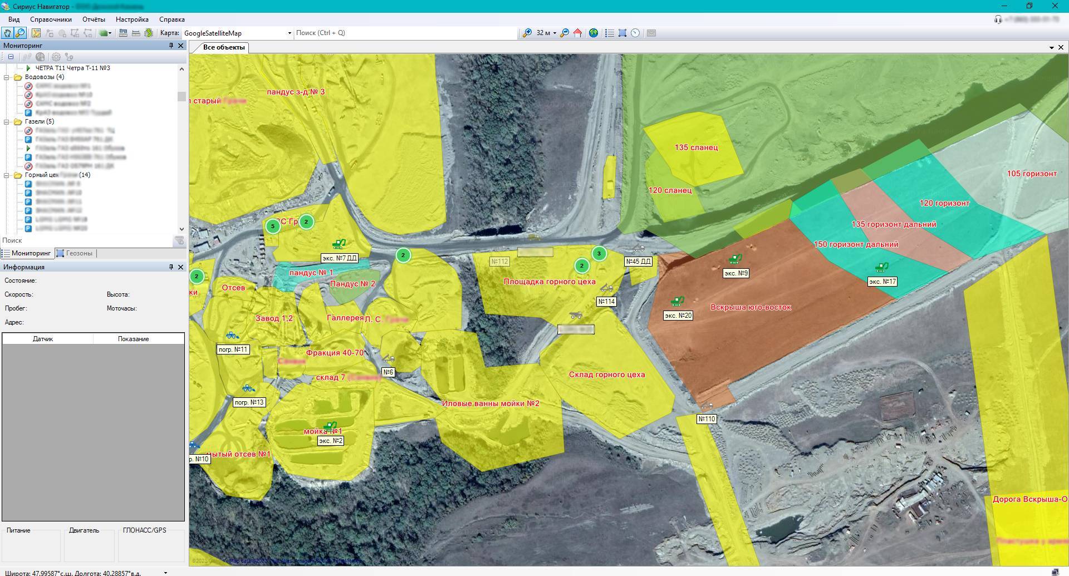Click the zoom-in magnifier with plus sign
The height and width of the screenshot is (576, 1069).
527,33
